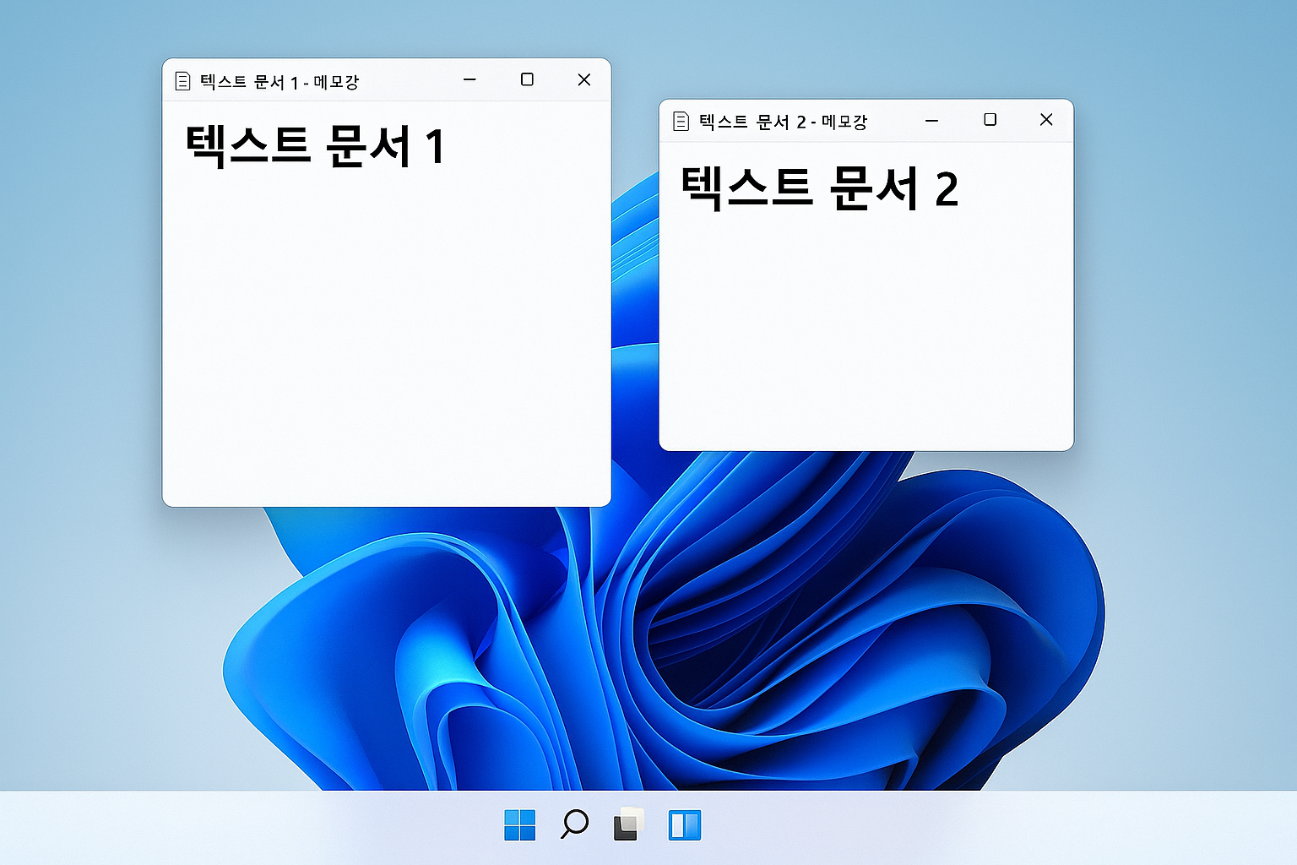Open Task View on taskbar
This screenshot has height=865, width=1297.
click(629, 824)
